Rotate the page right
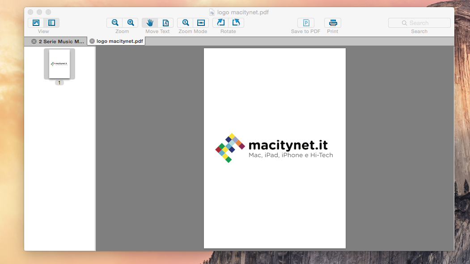Screen dimensions: 470x264 pyautogui.click(x=236, y=23)
